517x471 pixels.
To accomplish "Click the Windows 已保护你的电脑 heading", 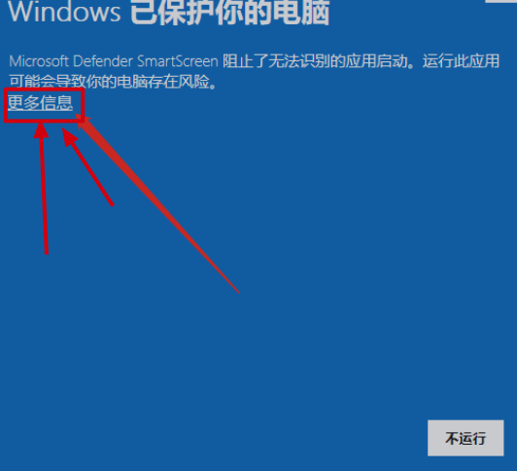I will tap(168, 13).
